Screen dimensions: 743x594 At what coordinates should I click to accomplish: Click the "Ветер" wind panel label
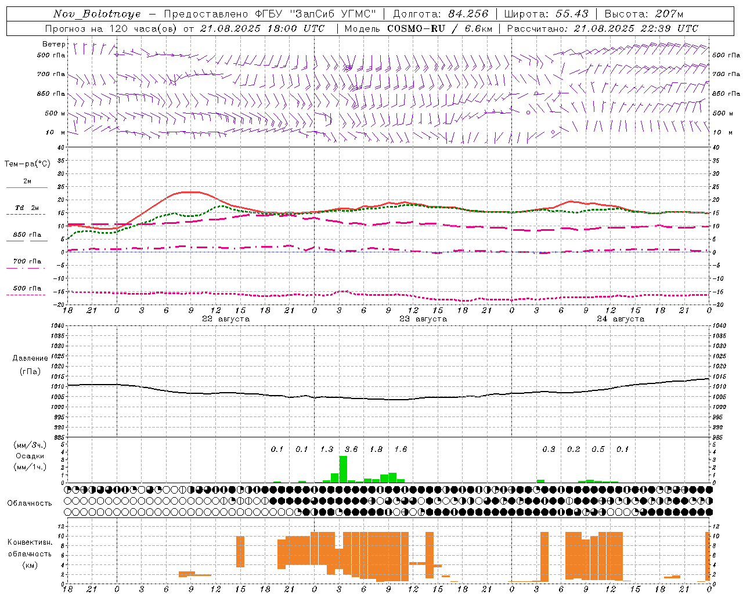pyautogui.click(x=54, y=44)
